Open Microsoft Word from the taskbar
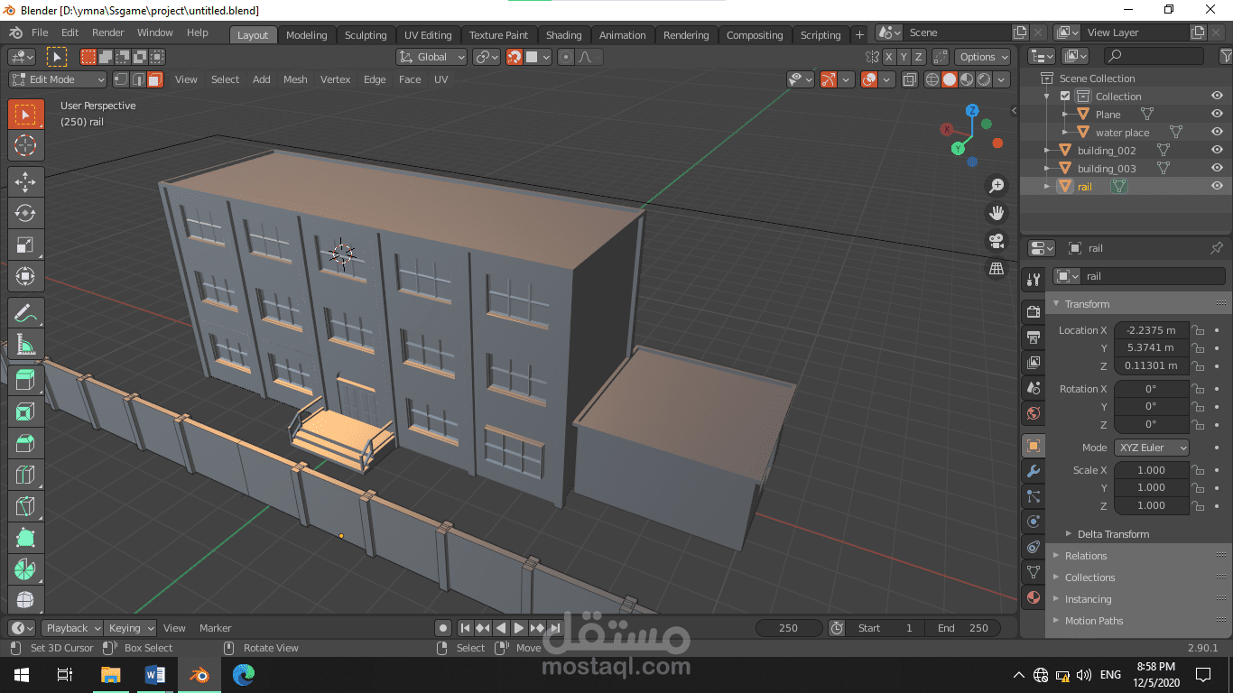 click(154, 674)
